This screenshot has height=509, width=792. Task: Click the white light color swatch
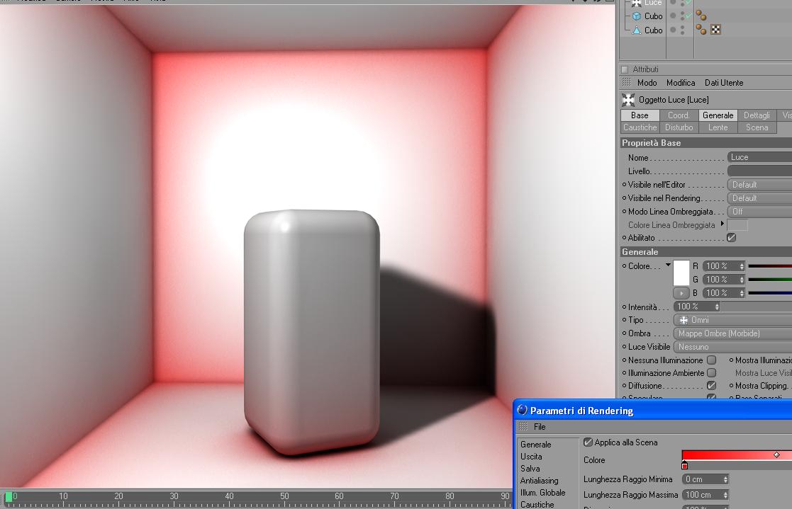click(681, 273)
